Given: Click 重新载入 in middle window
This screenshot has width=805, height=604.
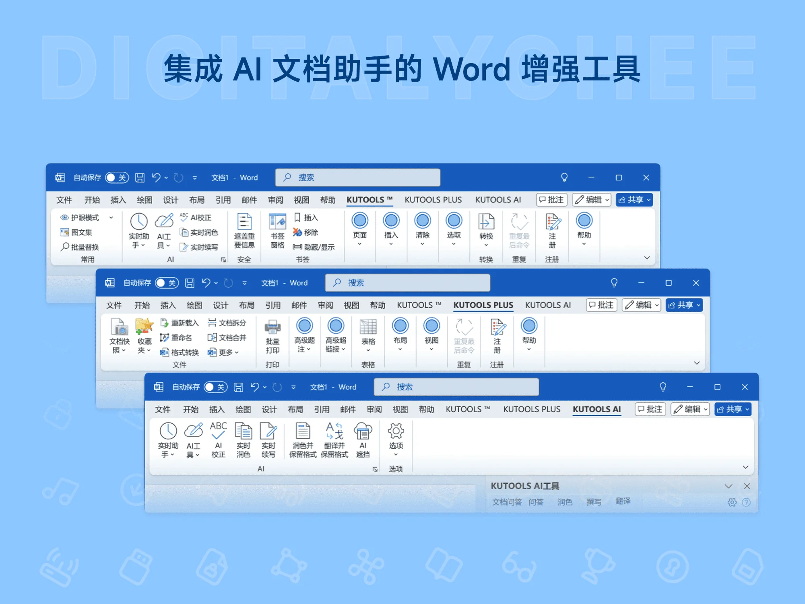Looking at the screenshot, I should (x=180, y=323).
